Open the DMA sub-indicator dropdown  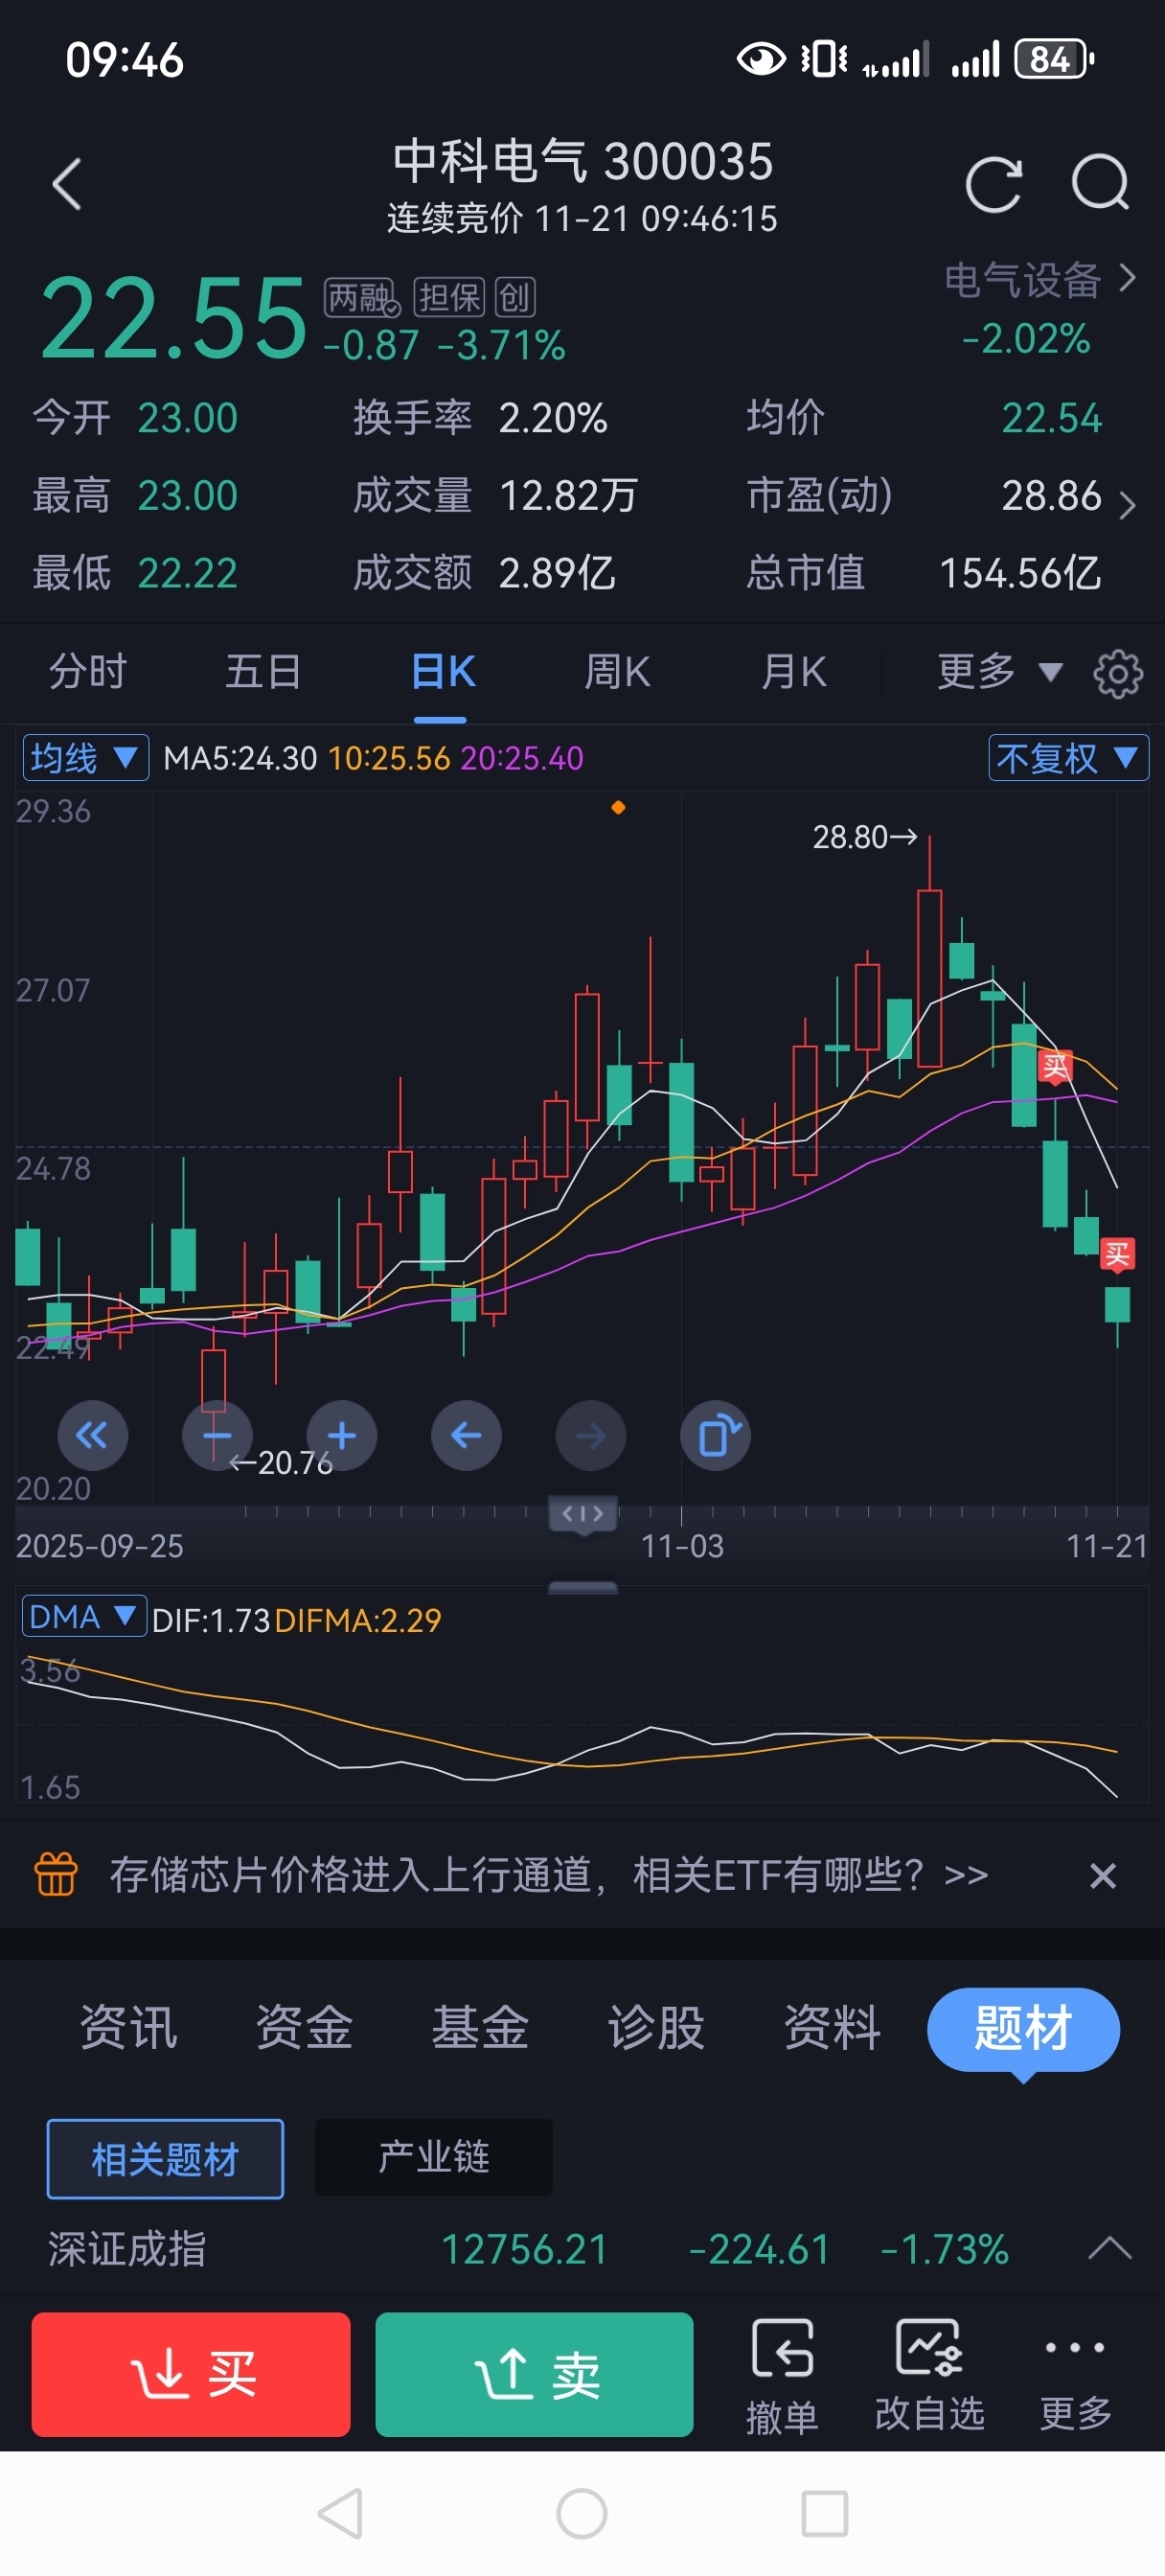(84, 1616)
